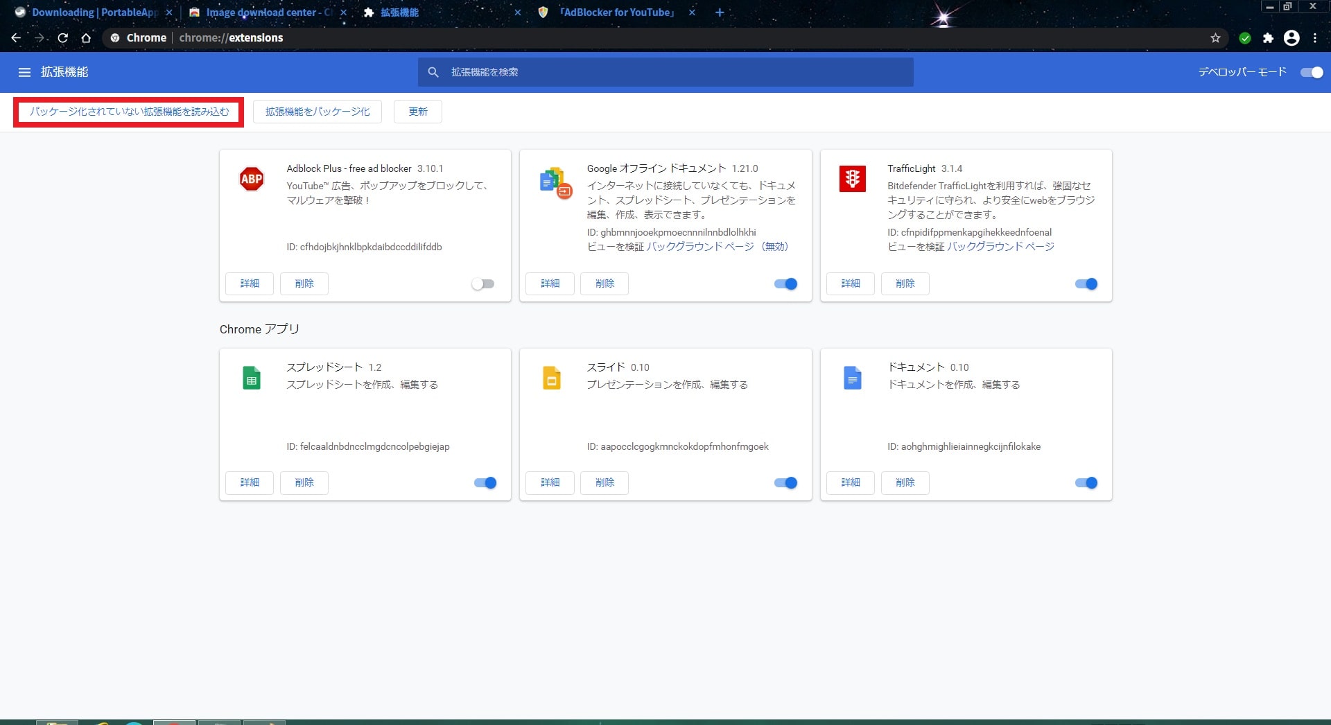Close the 拡張機能 tab
Viewport: 1331px width, 725px height.
coord(517,12)
